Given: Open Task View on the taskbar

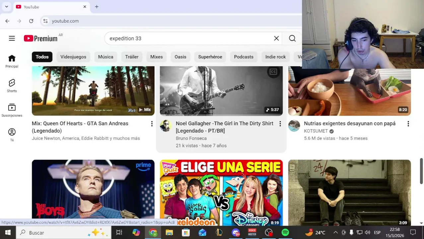Looking at the screenshot, I should pyautogui.click(x=119, y=232).
